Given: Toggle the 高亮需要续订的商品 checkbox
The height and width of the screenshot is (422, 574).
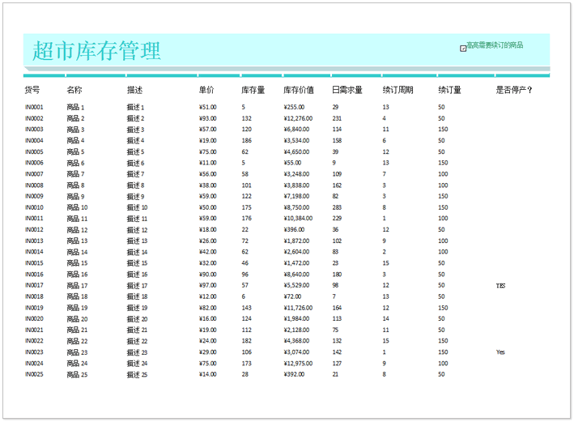Looking at the screenshot, I should [x=463, y=49].
